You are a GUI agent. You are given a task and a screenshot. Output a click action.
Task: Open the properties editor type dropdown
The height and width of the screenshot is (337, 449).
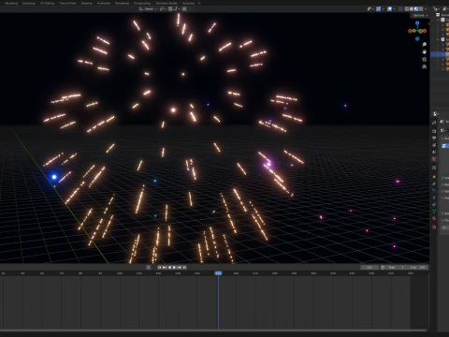435,114
